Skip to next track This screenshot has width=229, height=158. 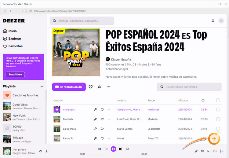[x=120, y=149]
